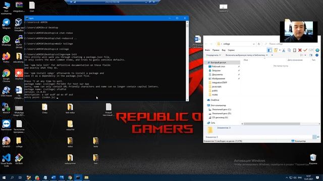The image size is (323, 181).
Task: Click the npm terminal vertical scrollbar
Action: pos(187,61)
